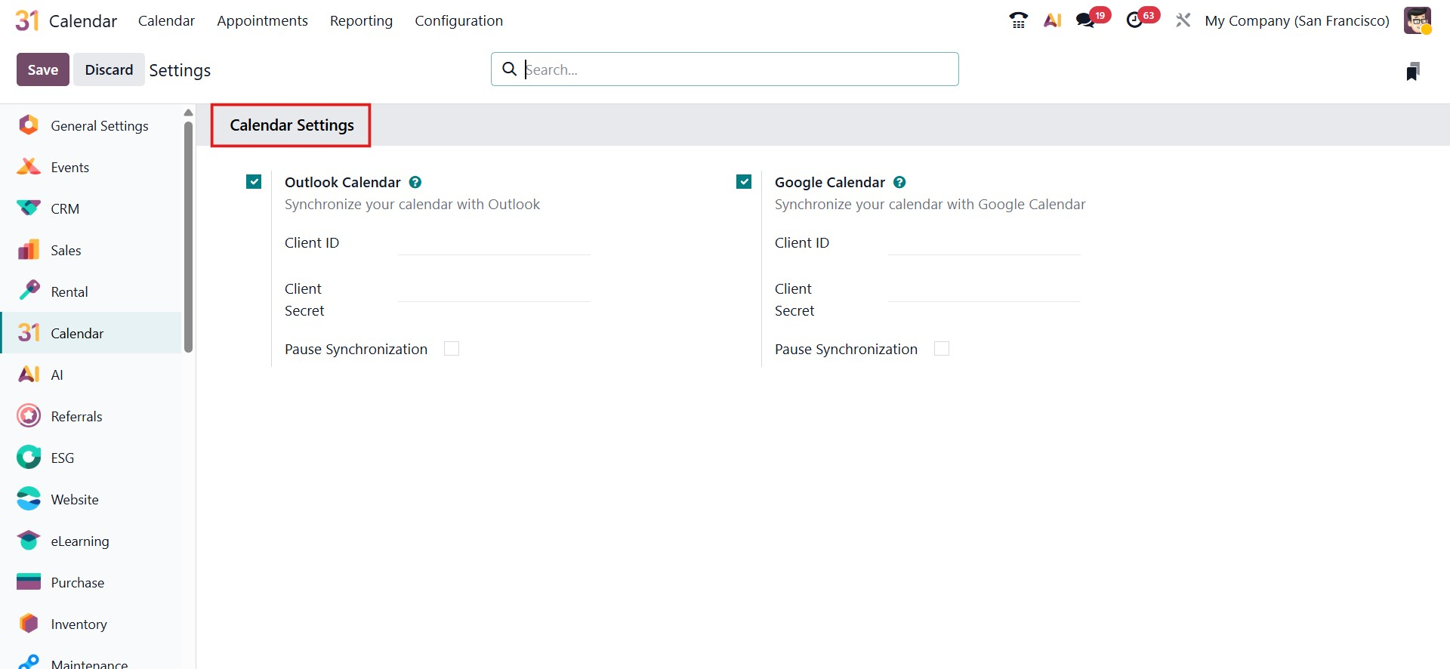This screenshot has height=669, width=1450.
Task: Uncheck the Google Calendar checkbox
Action: 744,182
